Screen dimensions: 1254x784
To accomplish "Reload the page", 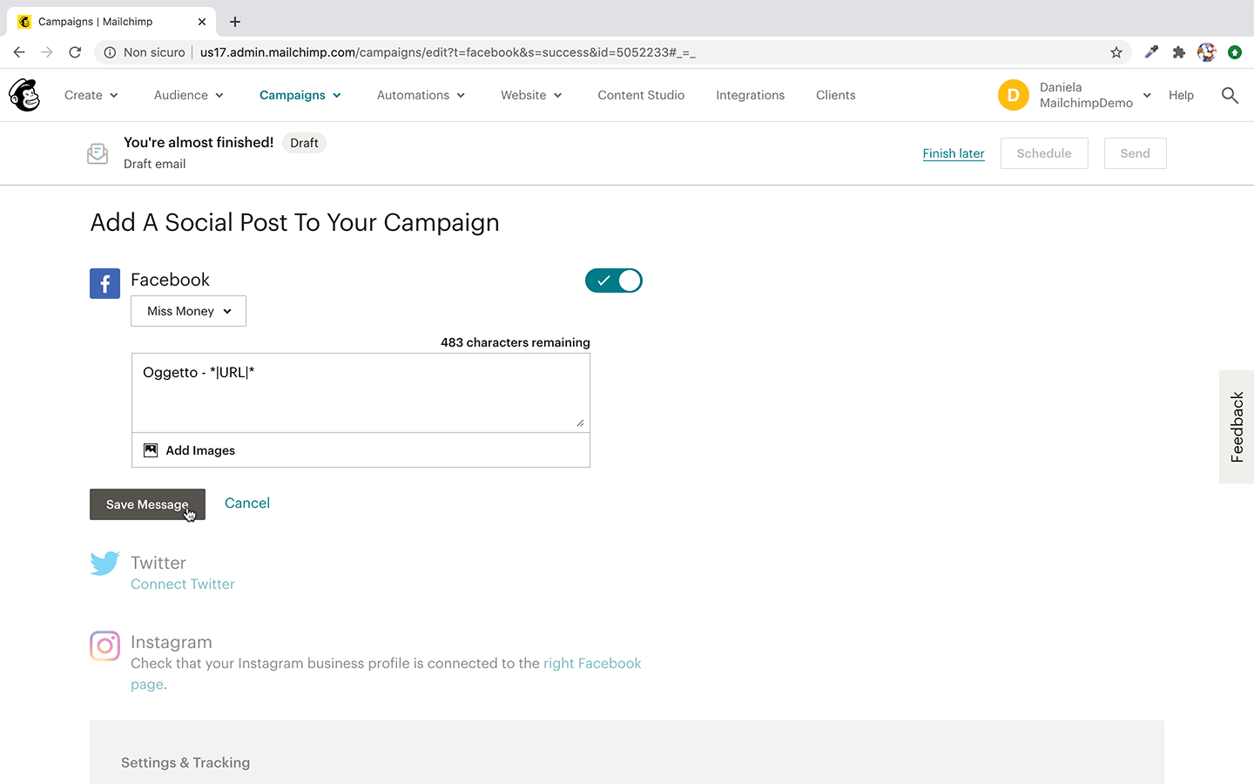I will 75,52.
